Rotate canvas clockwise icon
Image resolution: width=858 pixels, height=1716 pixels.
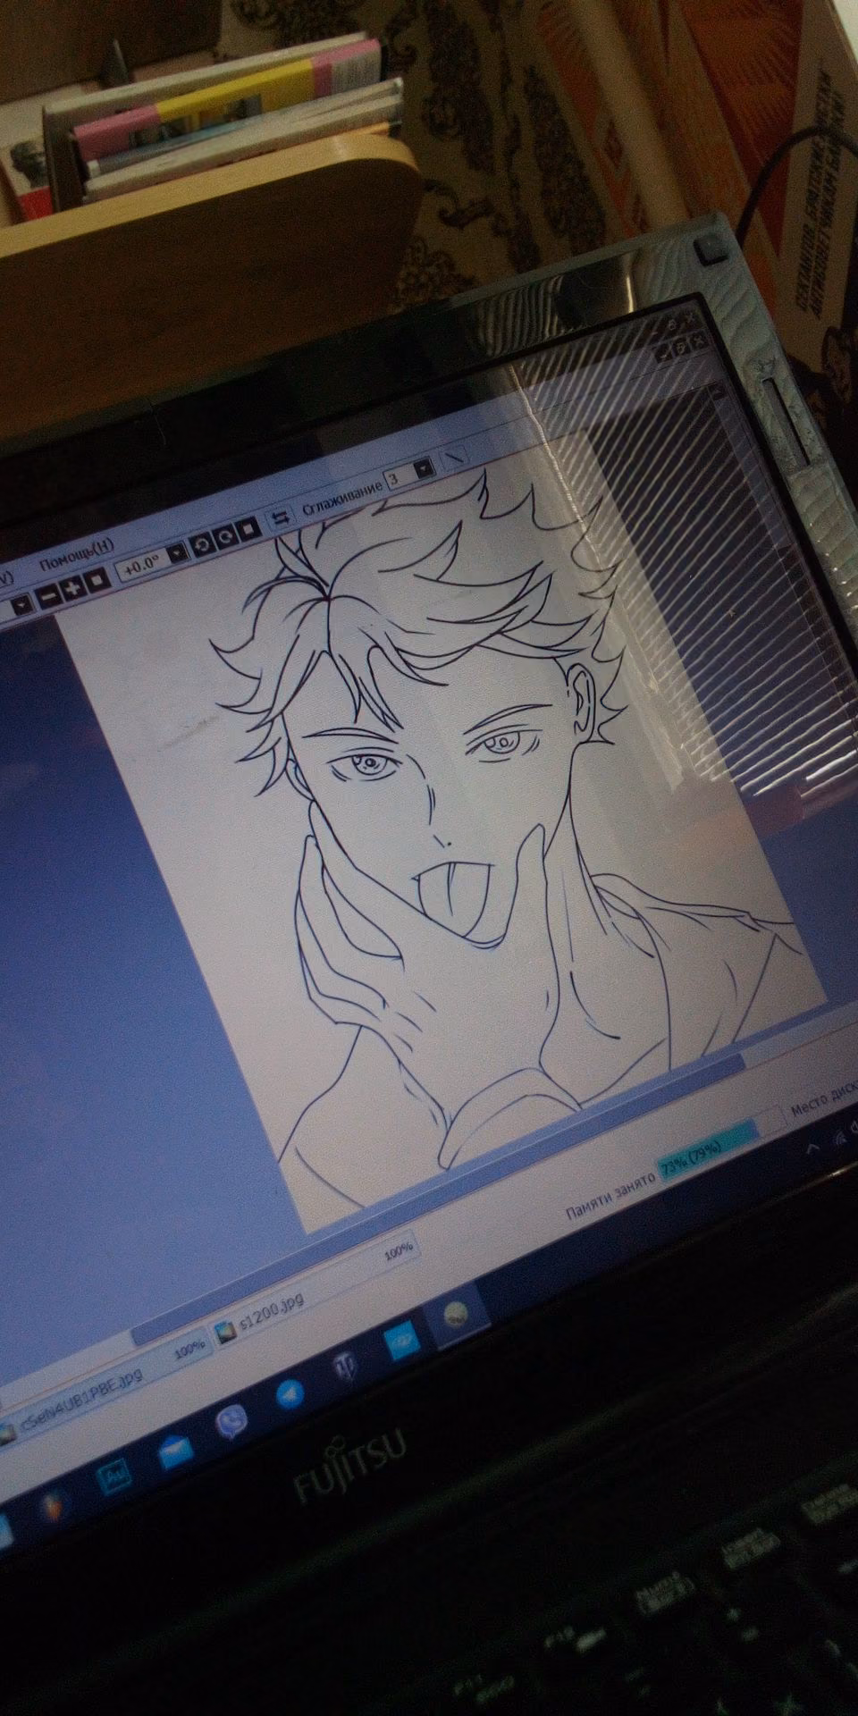[226, 538]
